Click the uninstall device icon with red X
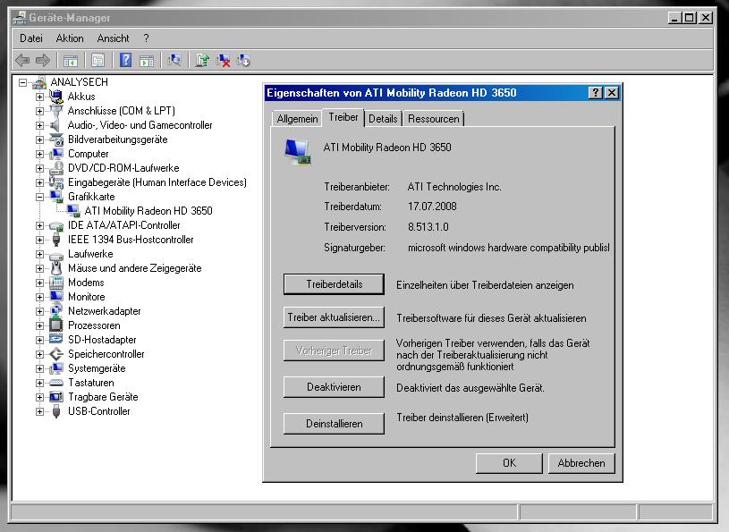The width and height of the screenshot is (729, 532). tap(223, 60)
